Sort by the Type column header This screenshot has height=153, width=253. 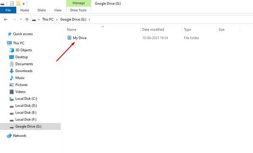pyautogui.click(x=187, y=30)
